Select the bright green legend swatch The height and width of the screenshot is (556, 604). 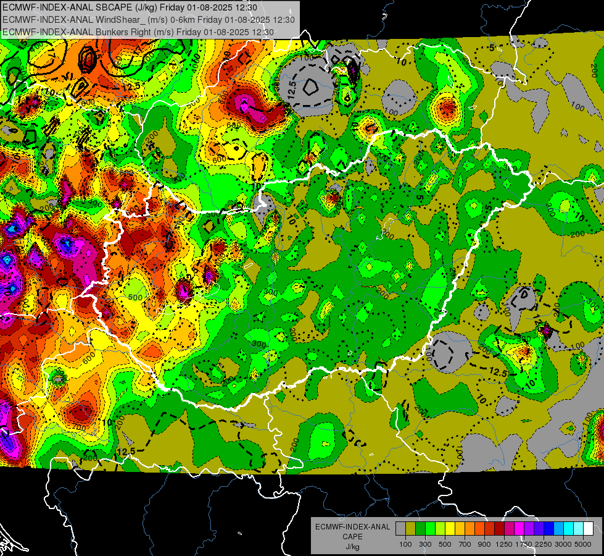tap(430, 529)
